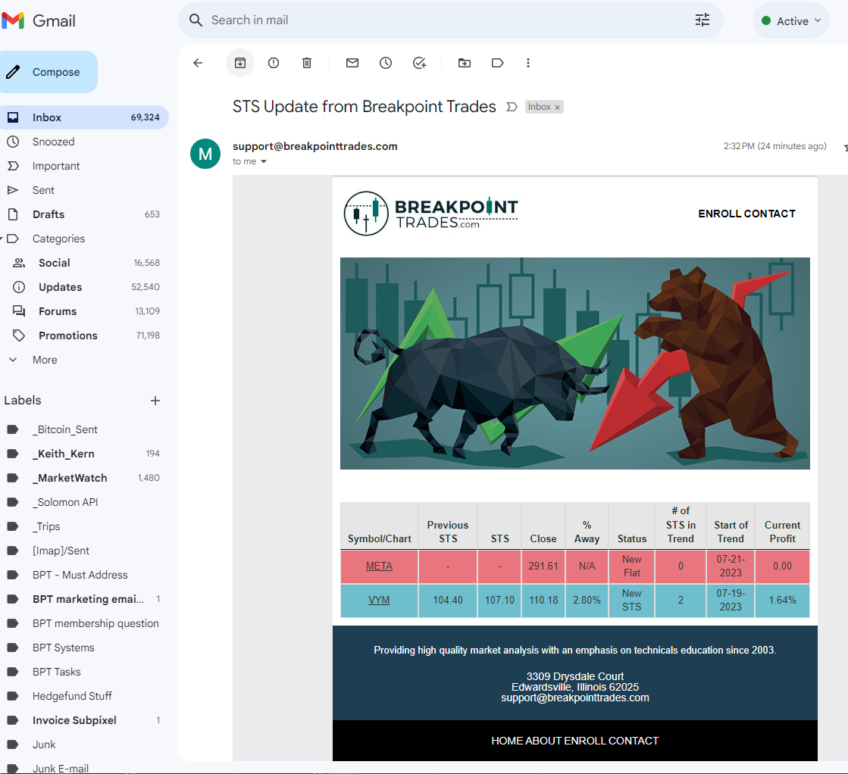Open the three-dot more options menu
Image resolution: width=848 pixels, height=774 pixels.
click(x=528, y=63)
